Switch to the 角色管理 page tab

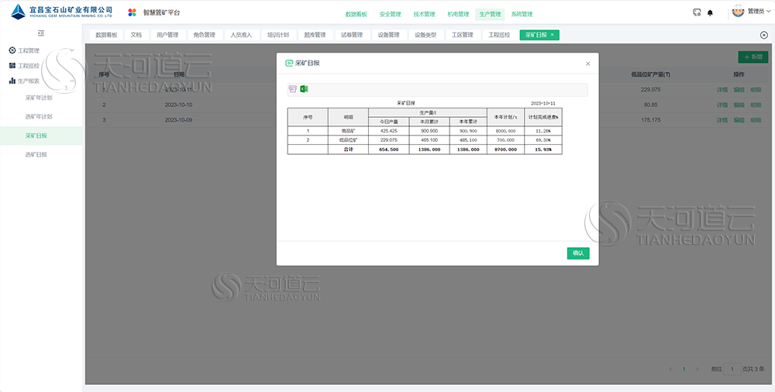coord(204,35)
